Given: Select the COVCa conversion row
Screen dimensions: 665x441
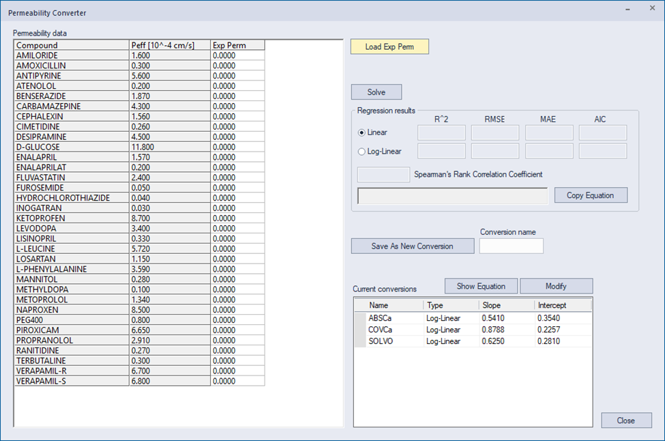Looking at the screenshot, I should click(473, 329).
